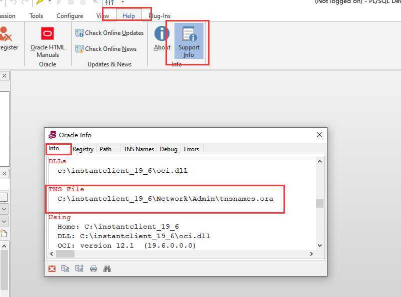Open Oracle HTML Manuals
The image size is (401, 297).
(x=47, y=42)
